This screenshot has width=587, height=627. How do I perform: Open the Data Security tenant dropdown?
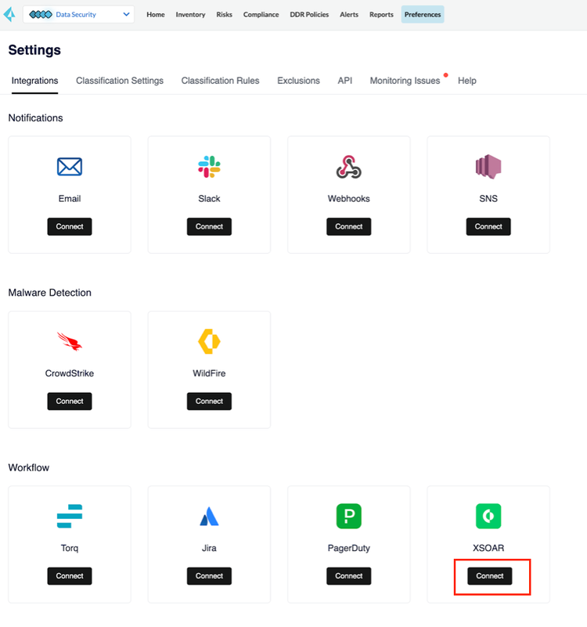[x=79, y=14]
